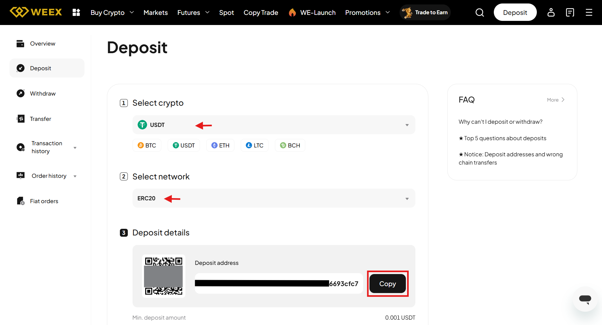The height and width of the screenshot is (325, 602).
Task: Click the WEEX logo
Action: (x=36, y=12)
